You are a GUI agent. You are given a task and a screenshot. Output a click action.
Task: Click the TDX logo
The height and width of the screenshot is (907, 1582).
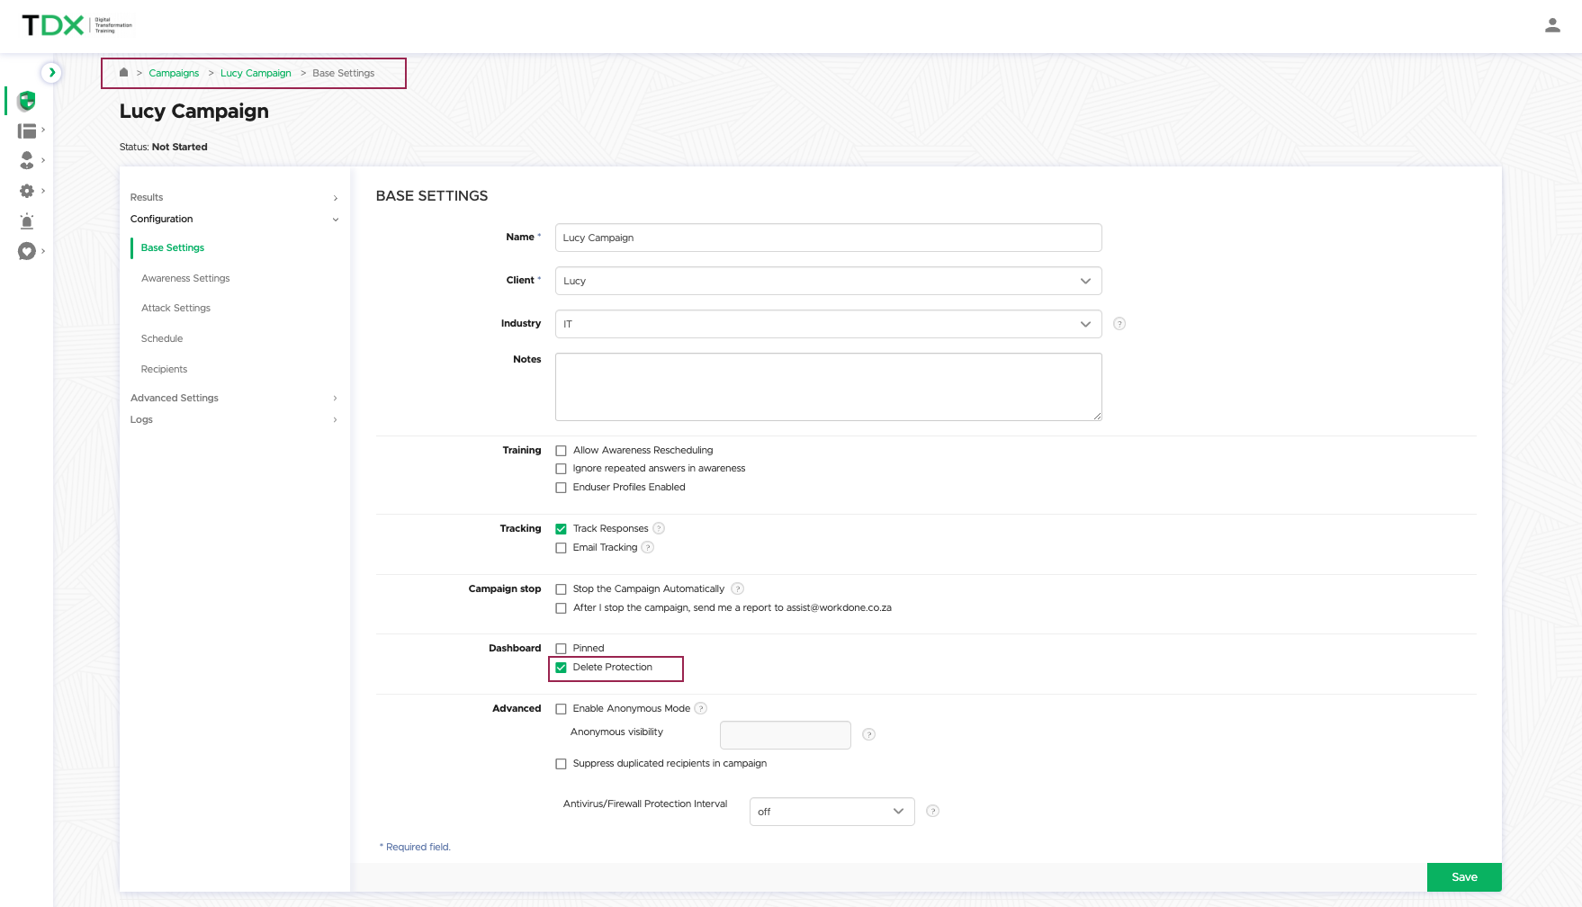click(x=77, y=25)
